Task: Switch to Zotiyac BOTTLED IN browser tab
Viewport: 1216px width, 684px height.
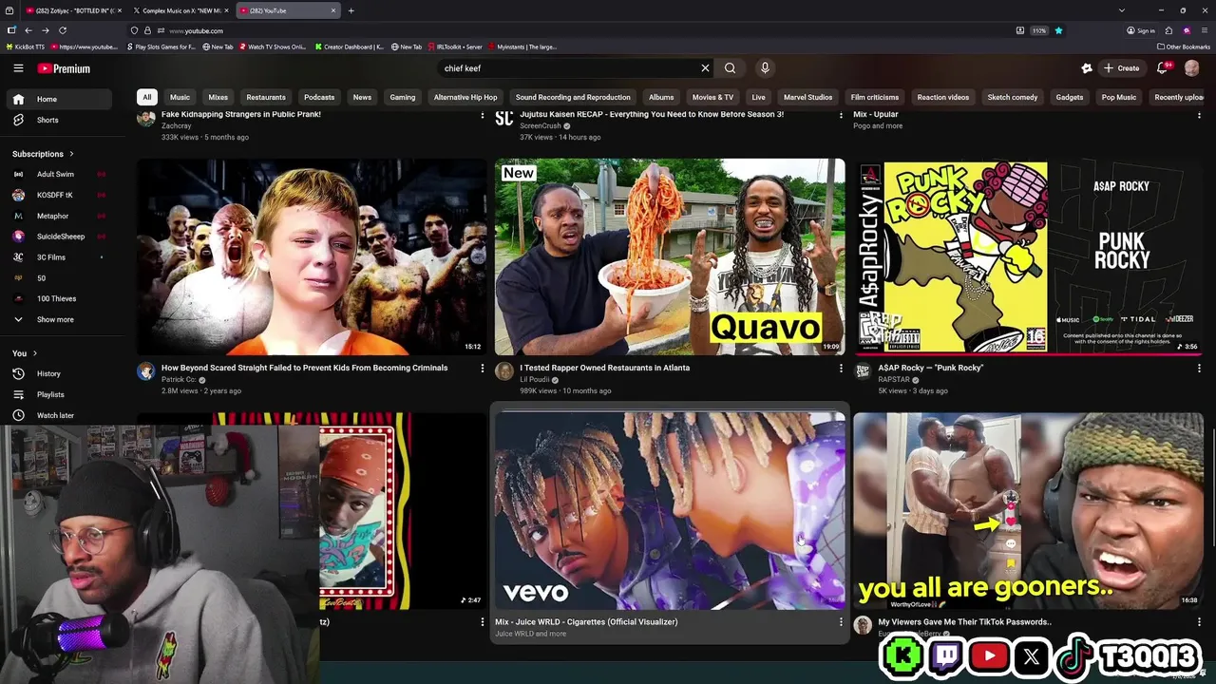Action: [71, 10]
